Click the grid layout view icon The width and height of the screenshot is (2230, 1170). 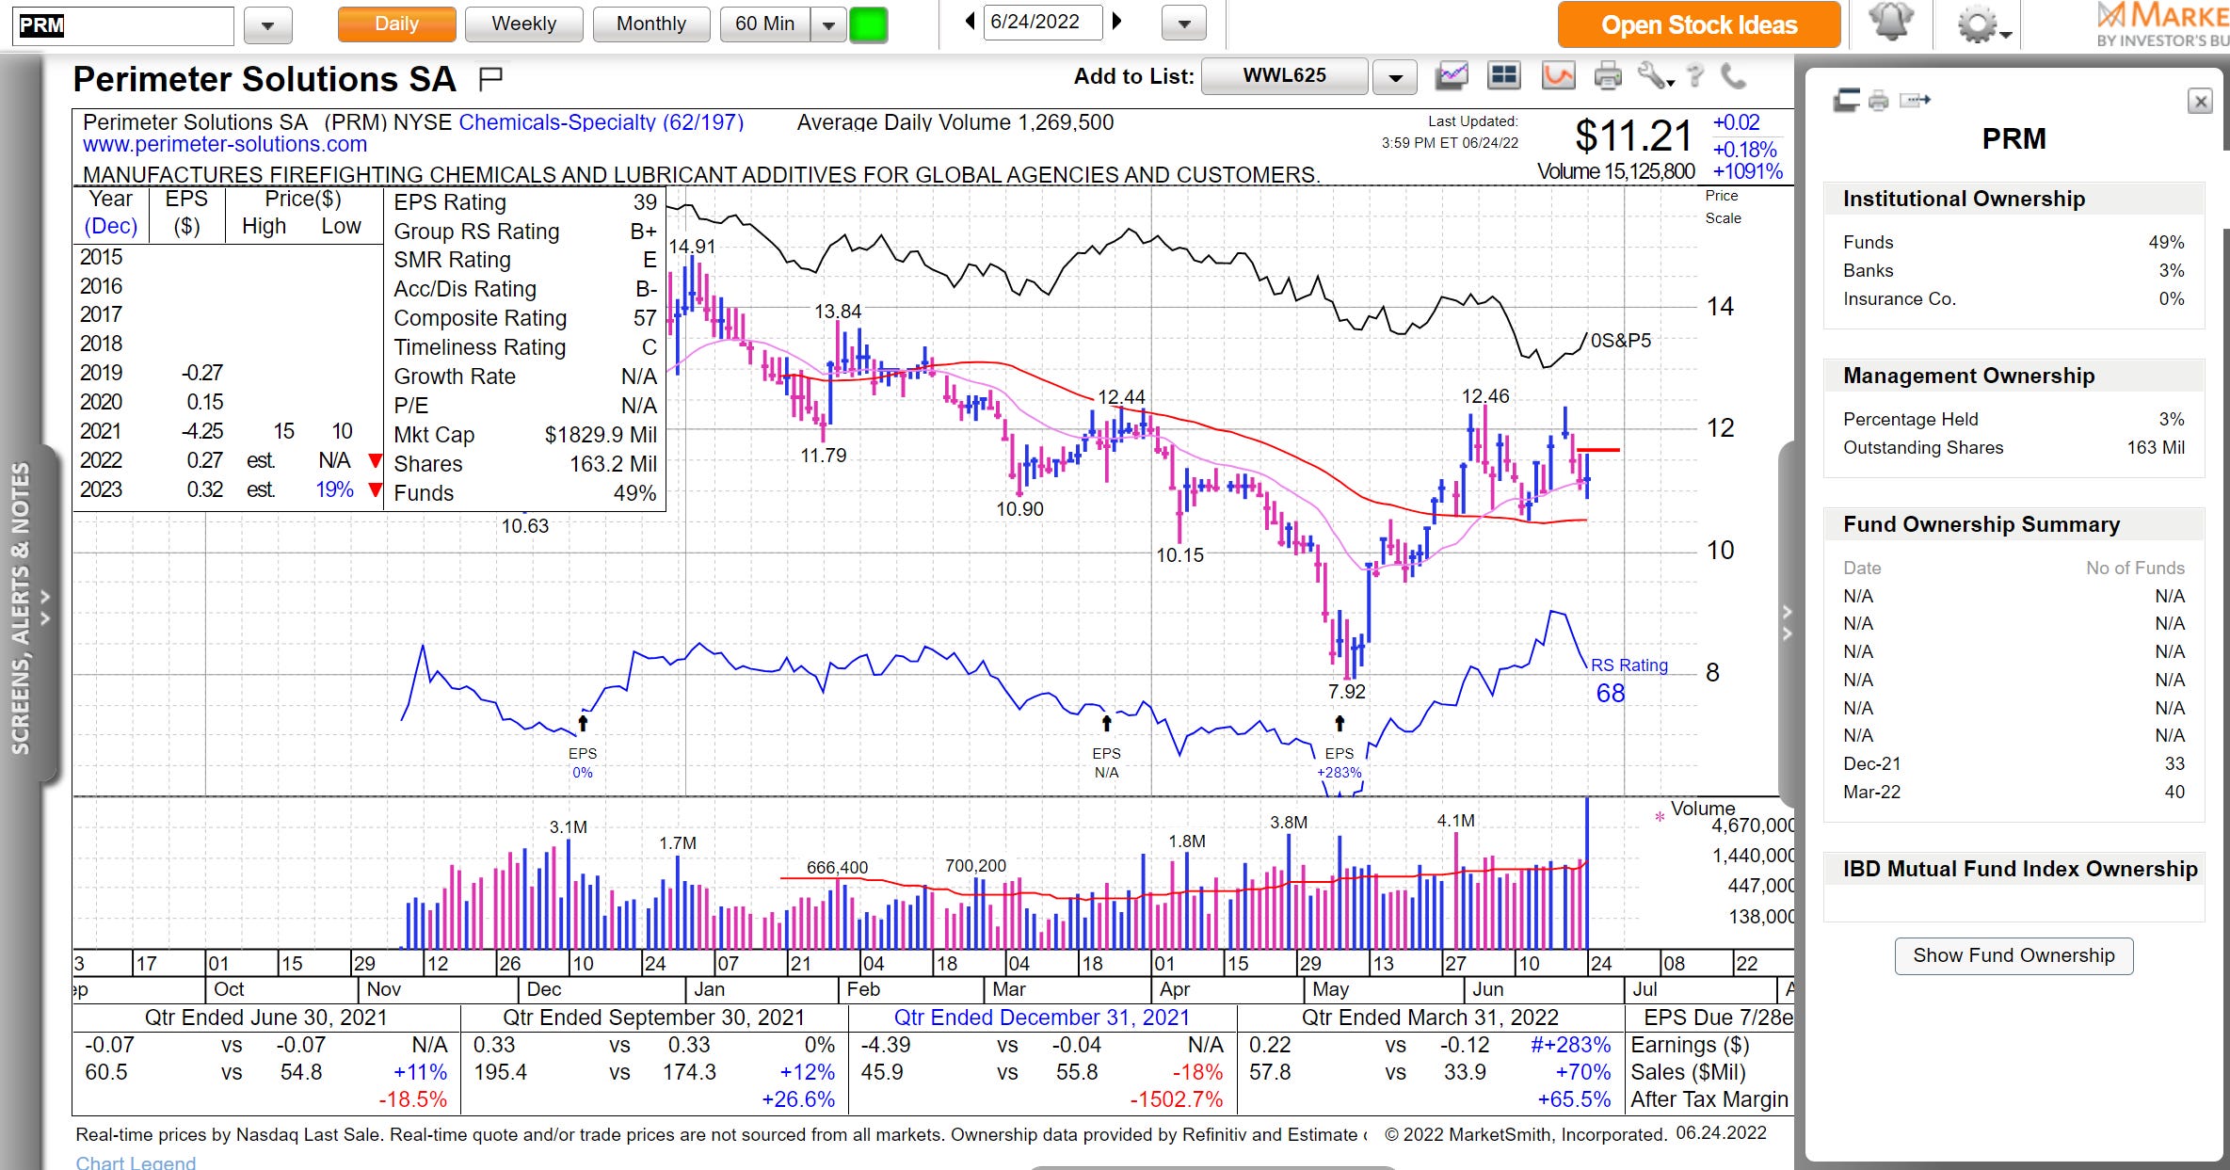tap(1504, 76)
